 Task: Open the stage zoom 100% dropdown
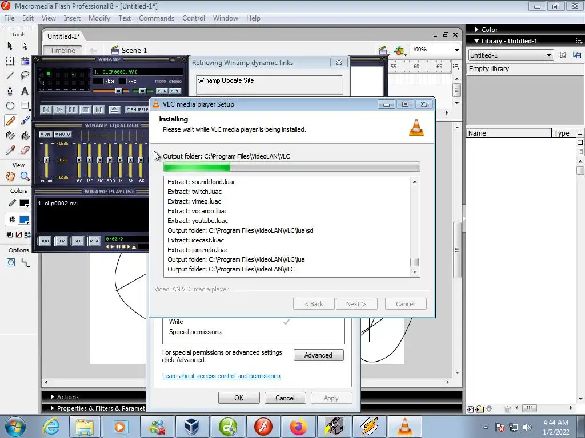click(456, 50)
